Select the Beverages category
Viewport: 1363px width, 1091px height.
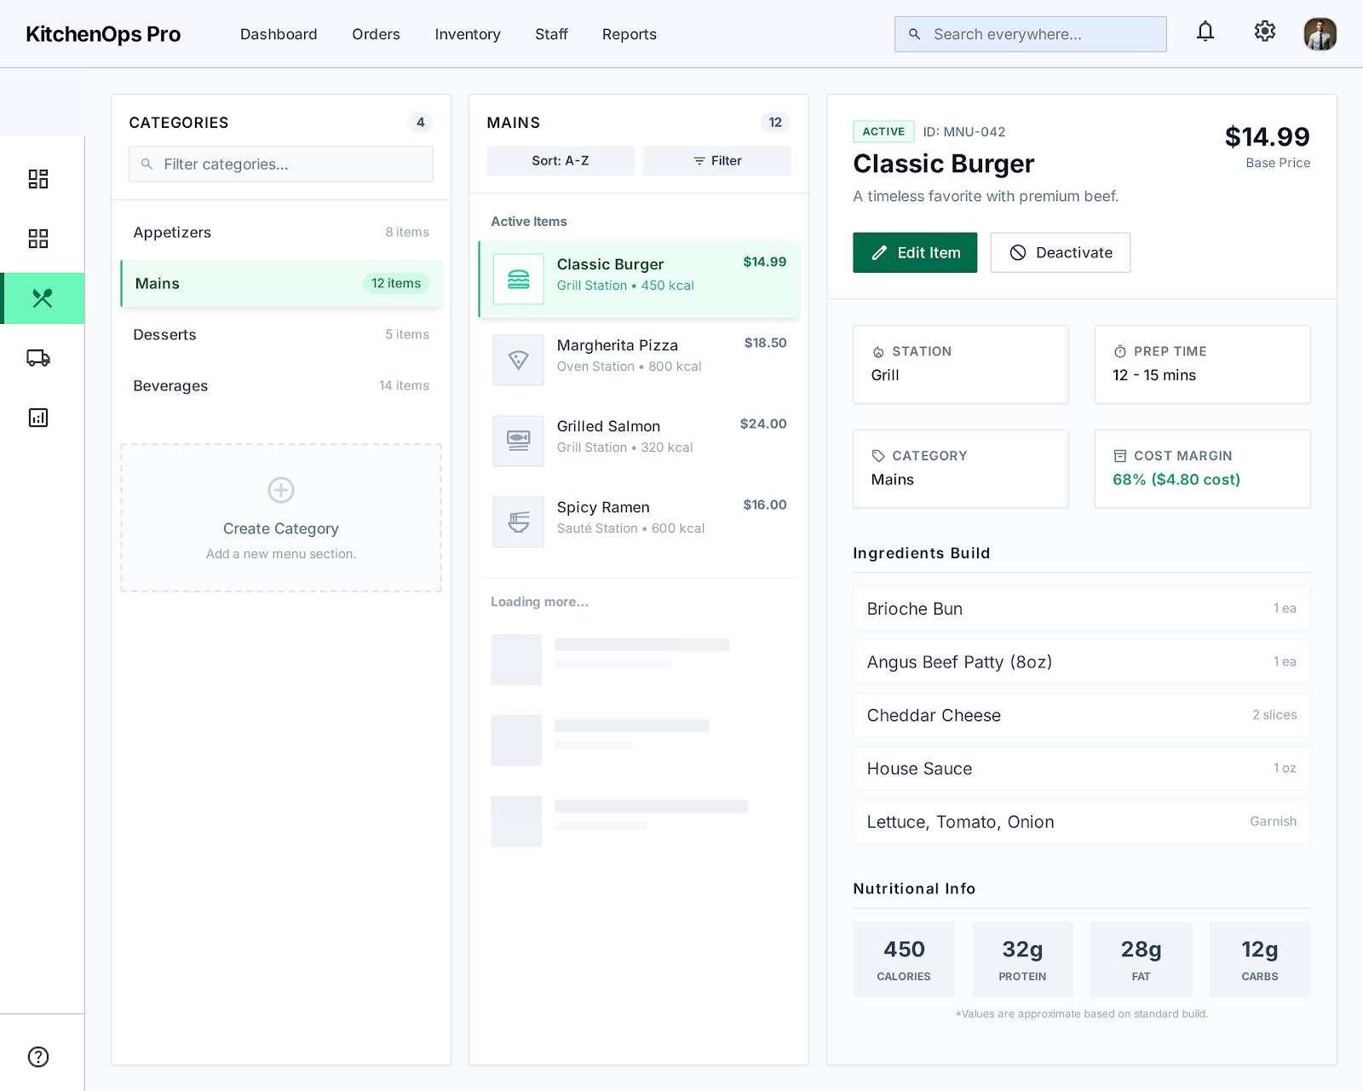[x=281, y=386]
